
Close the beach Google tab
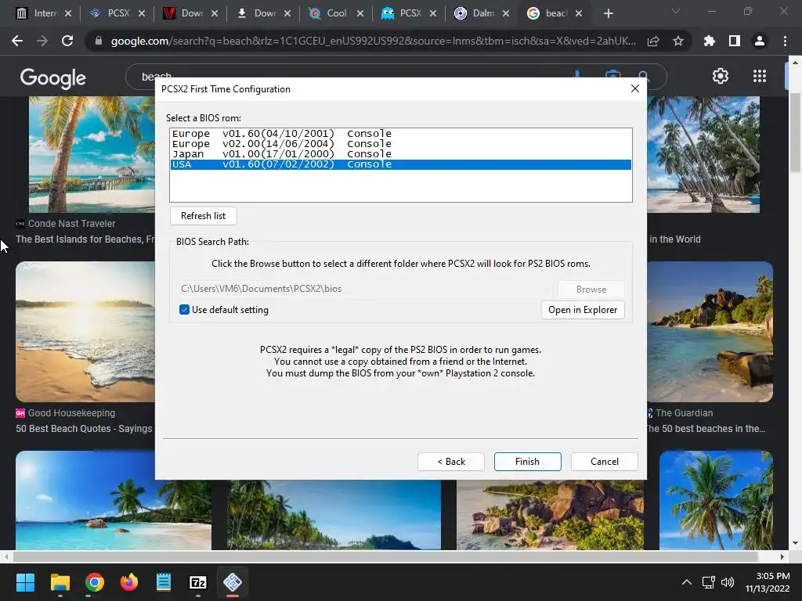tap(579, 13)
